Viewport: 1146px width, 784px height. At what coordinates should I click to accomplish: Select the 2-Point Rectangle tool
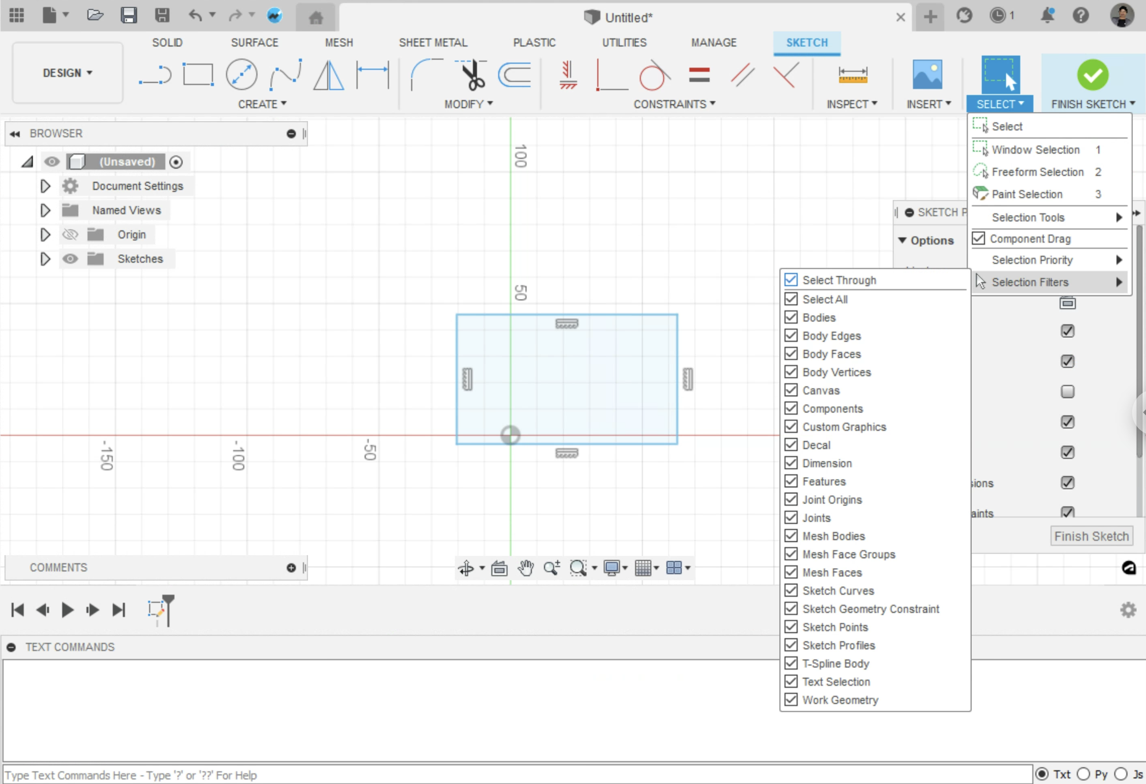coord(198,74)
